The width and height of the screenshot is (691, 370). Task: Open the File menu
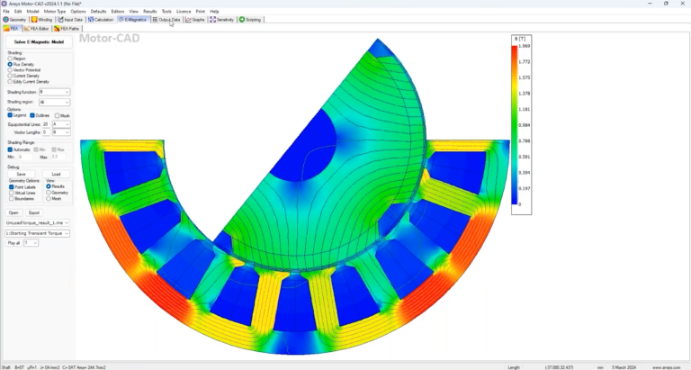pos(6,12)
